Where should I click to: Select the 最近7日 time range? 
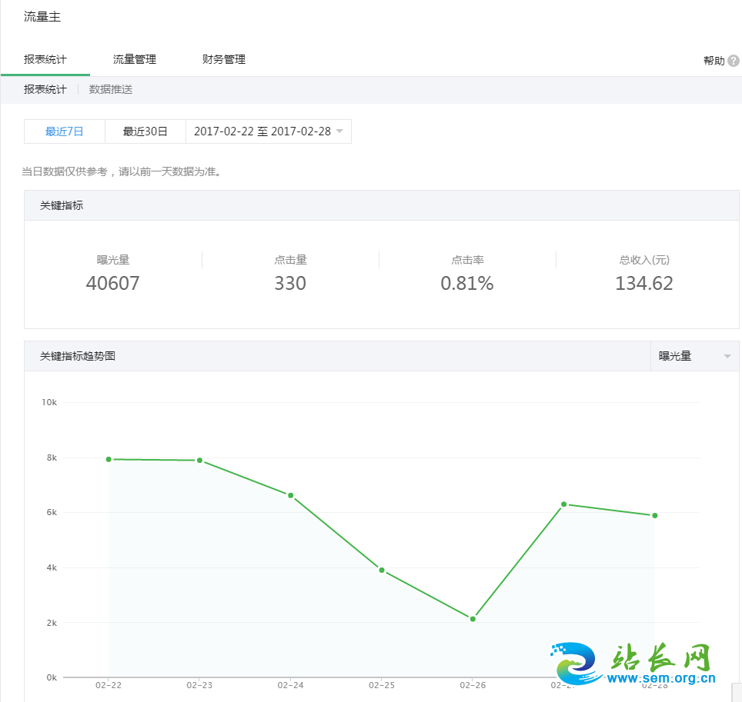tap(65, 131)
